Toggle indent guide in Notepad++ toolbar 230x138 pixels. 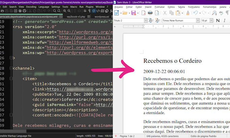coord(94,11)
